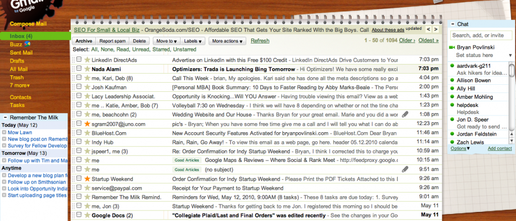Screen dimensions: 516x221
Task: Click the Good Articles label on Google Maps email
Action: [187, 160]
